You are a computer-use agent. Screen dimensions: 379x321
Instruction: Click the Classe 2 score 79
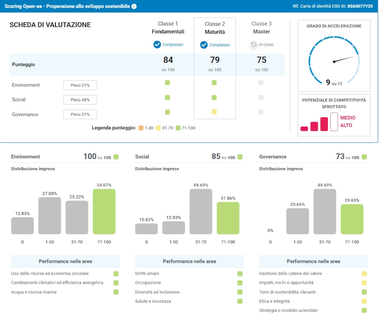click(x=215, y=60)
